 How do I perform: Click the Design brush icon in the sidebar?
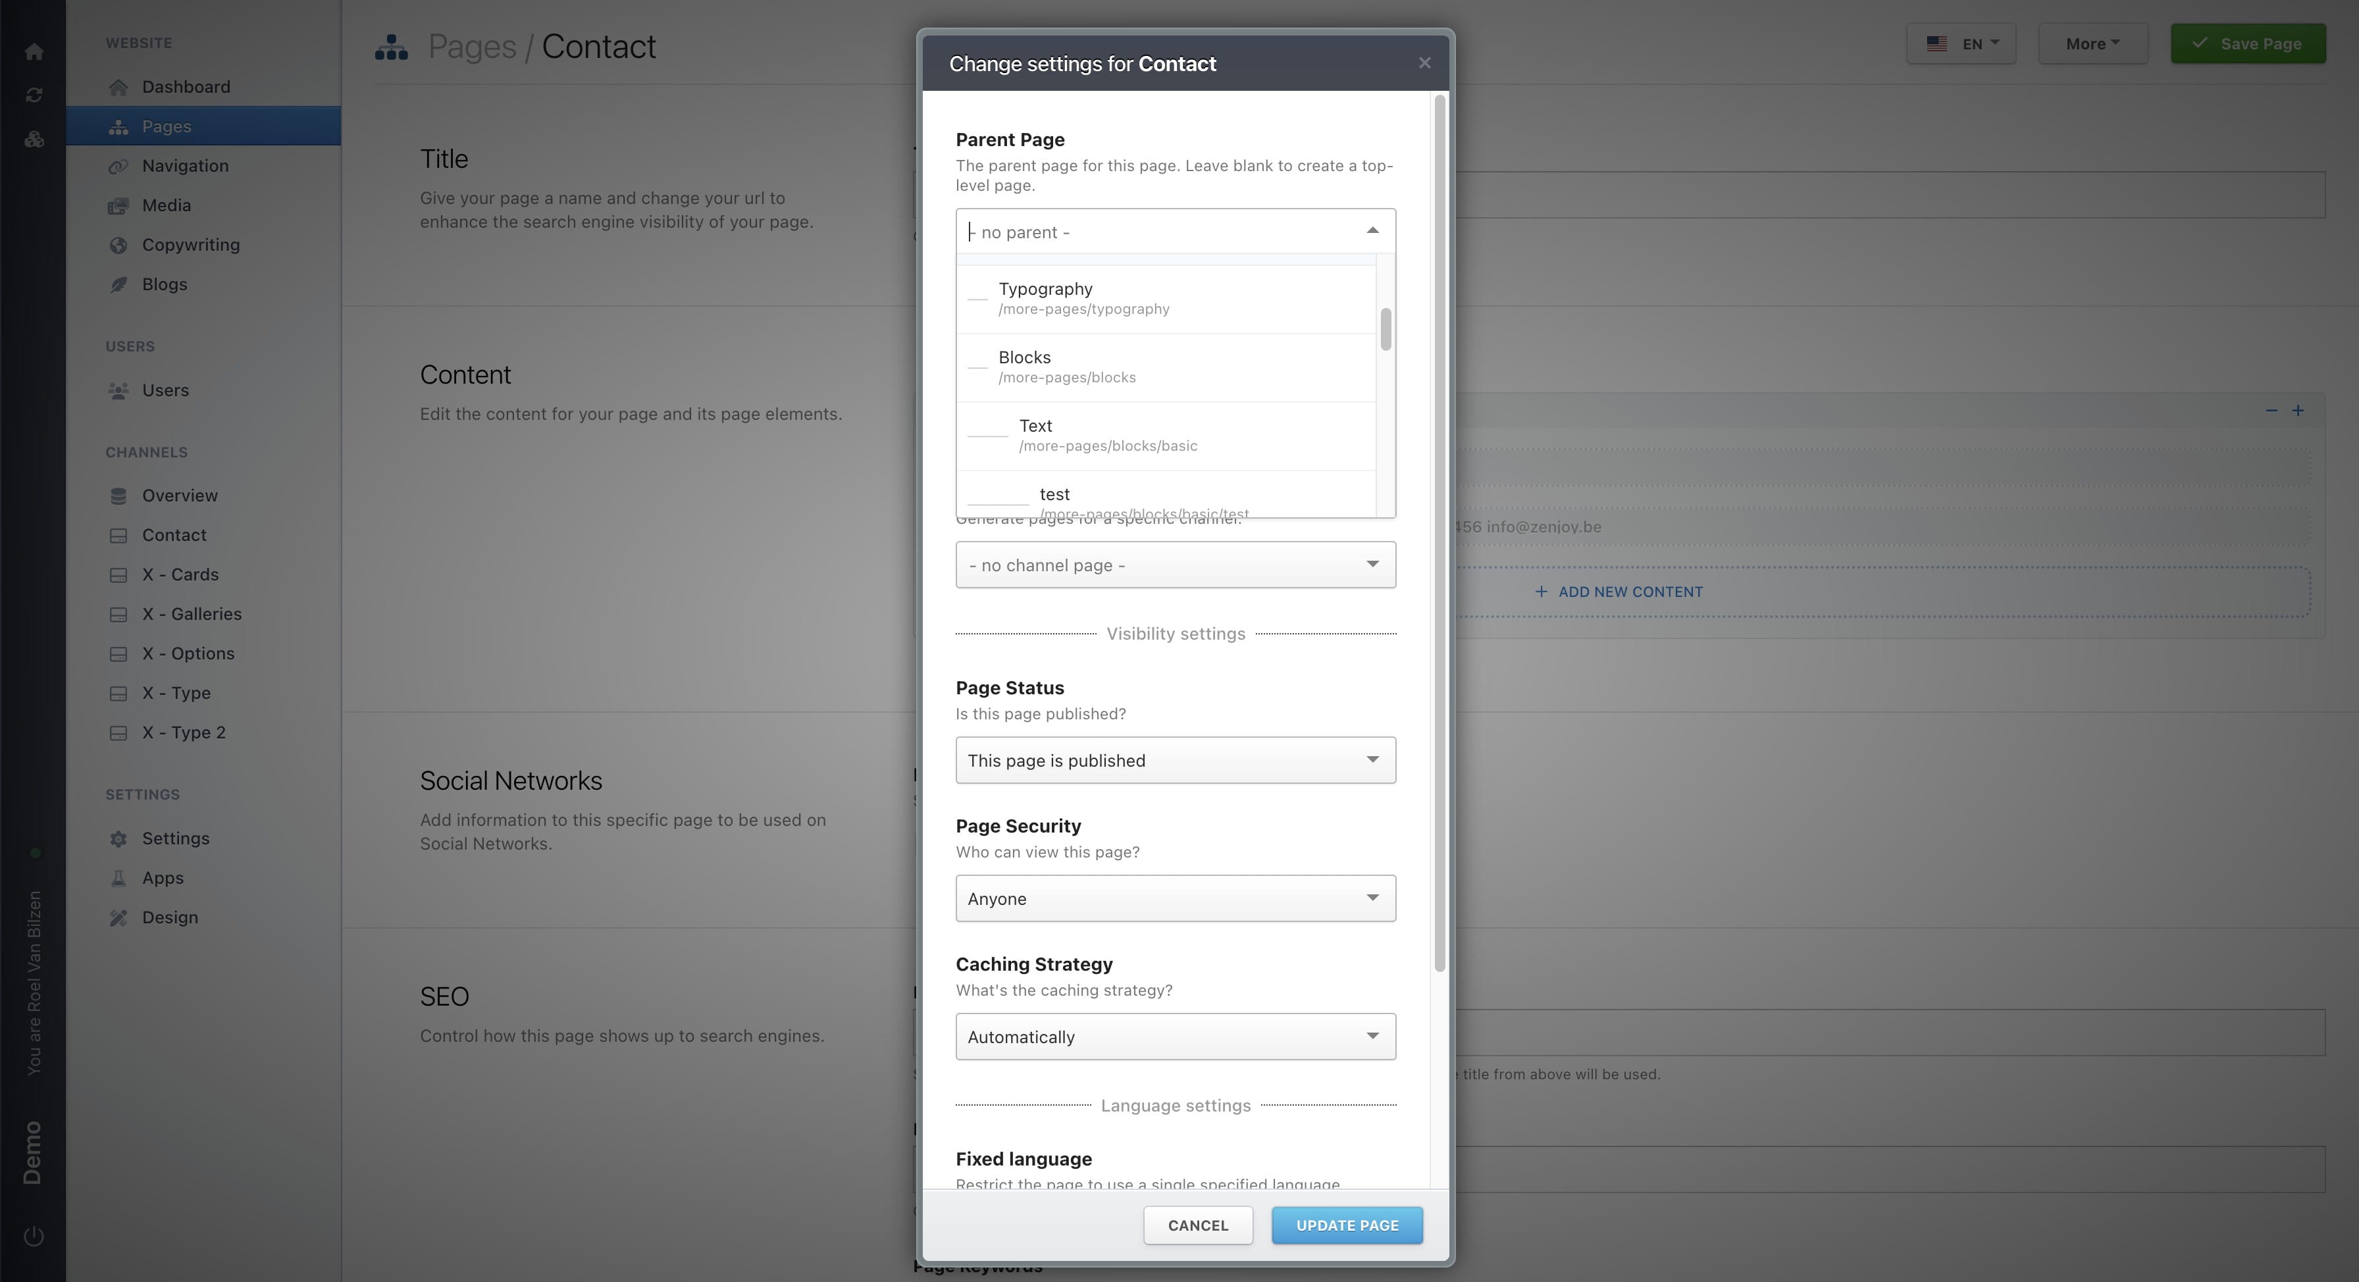pyautogui.click(x=119, y=917)
